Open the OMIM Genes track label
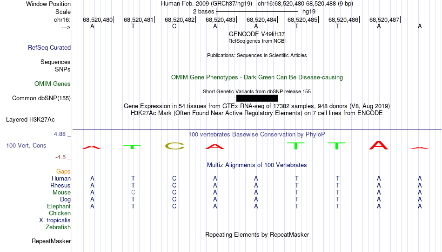The image size is (442, 252). coord(52,84)
